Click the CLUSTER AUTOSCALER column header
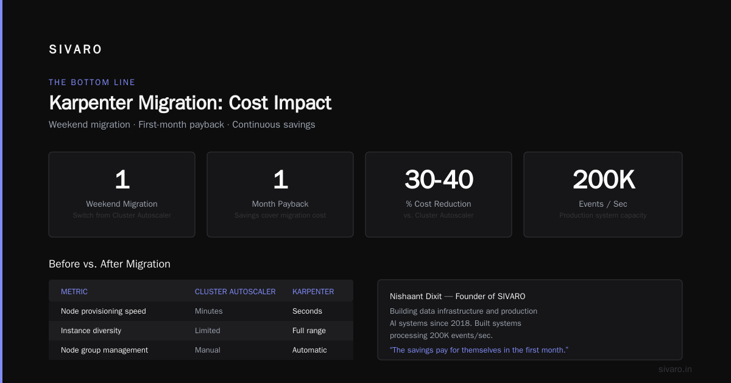This screenshot has width=731, height=383. (235, 292)
